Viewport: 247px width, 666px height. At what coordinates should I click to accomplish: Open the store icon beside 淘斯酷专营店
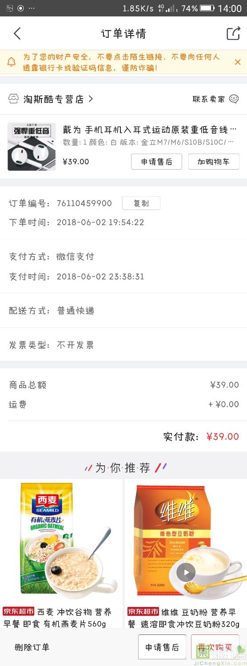14,99
